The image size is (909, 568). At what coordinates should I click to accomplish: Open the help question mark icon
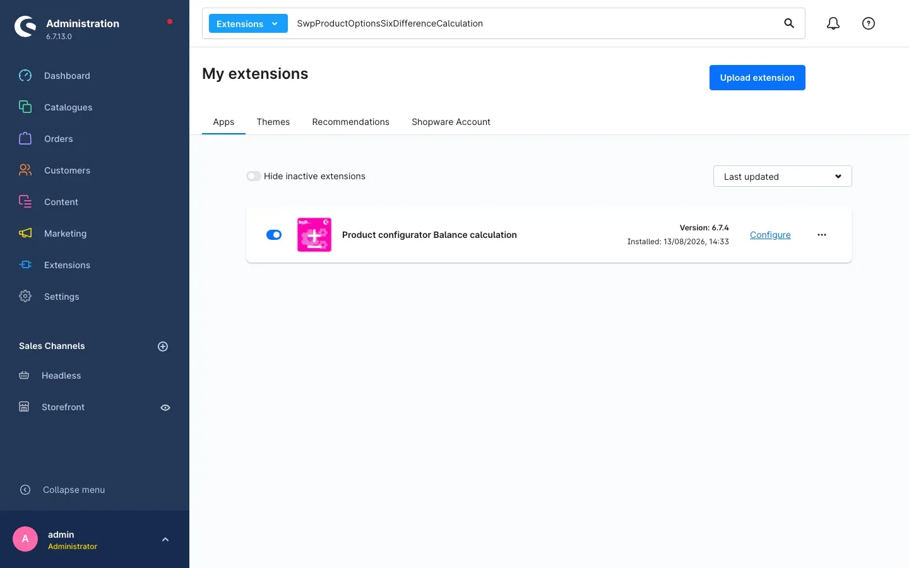(869, 23)
